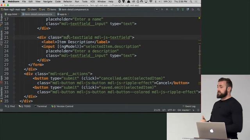
Task: Click the Bluetooth menu bar icon
Action: click(155, 2)
